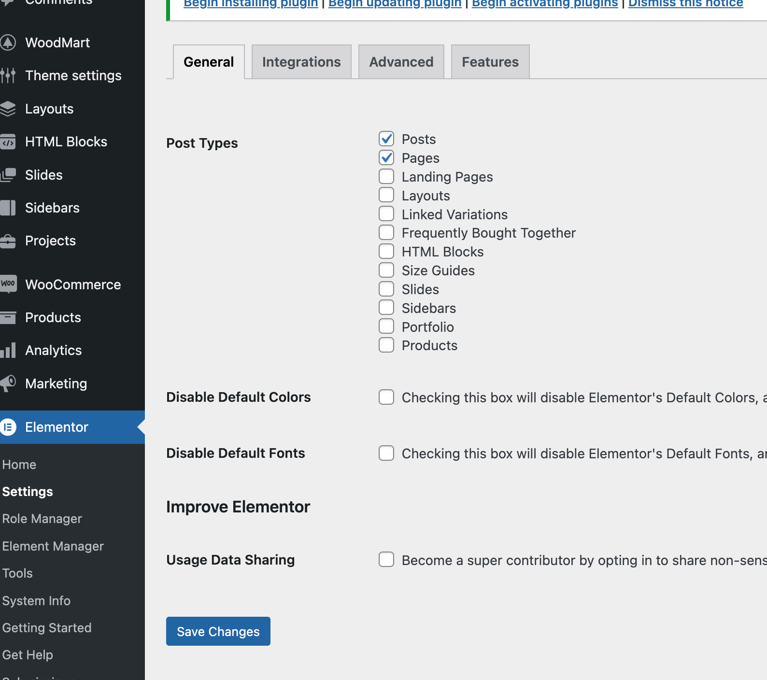
Task: Click Begin installing plugin link
Action: click(251, 4)
